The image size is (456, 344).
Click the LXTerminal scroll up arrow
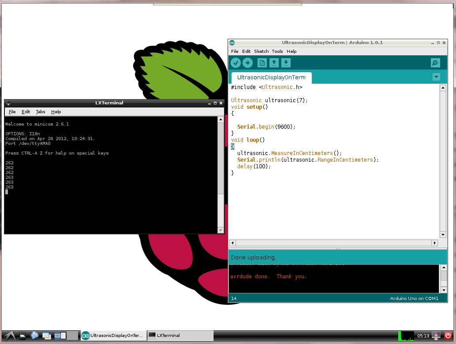[x=221, y=119]
